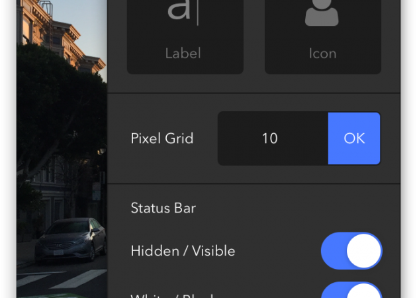The width and height of the screenshot is (417, 298).
Task: Click the 'Pixel Grid' text label
Action: click(x=162, y=138)
